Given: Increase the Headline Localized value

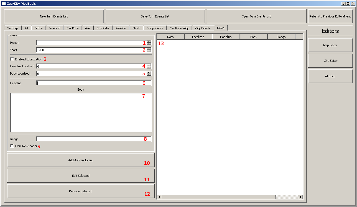Looking at the screenshot, I should (149, 65).
